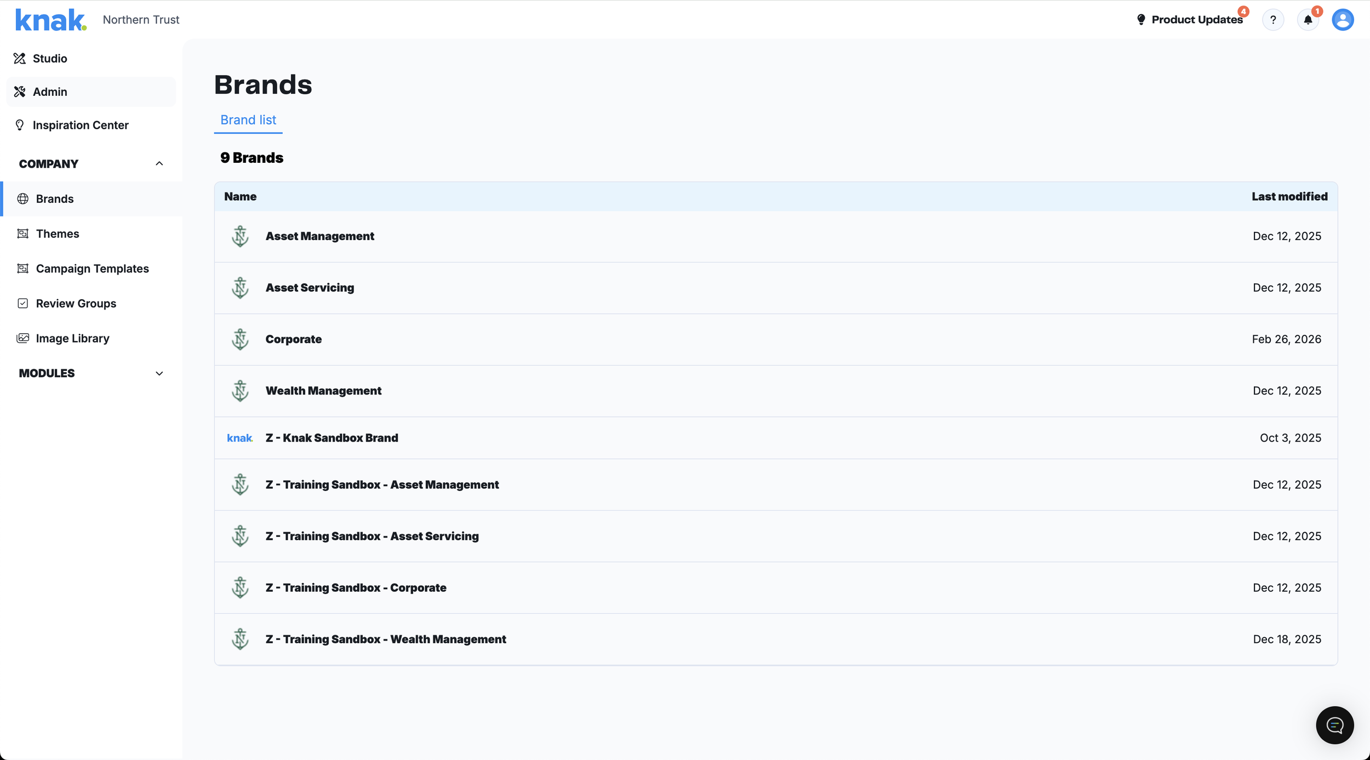Click the Brands page heading
This screenshot has height=760, width=1370.
click(x=263, y=85)
